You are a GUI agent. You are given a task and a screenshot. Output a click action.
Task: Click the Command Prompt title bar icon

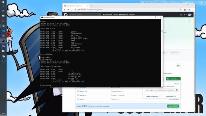[42, 17]
